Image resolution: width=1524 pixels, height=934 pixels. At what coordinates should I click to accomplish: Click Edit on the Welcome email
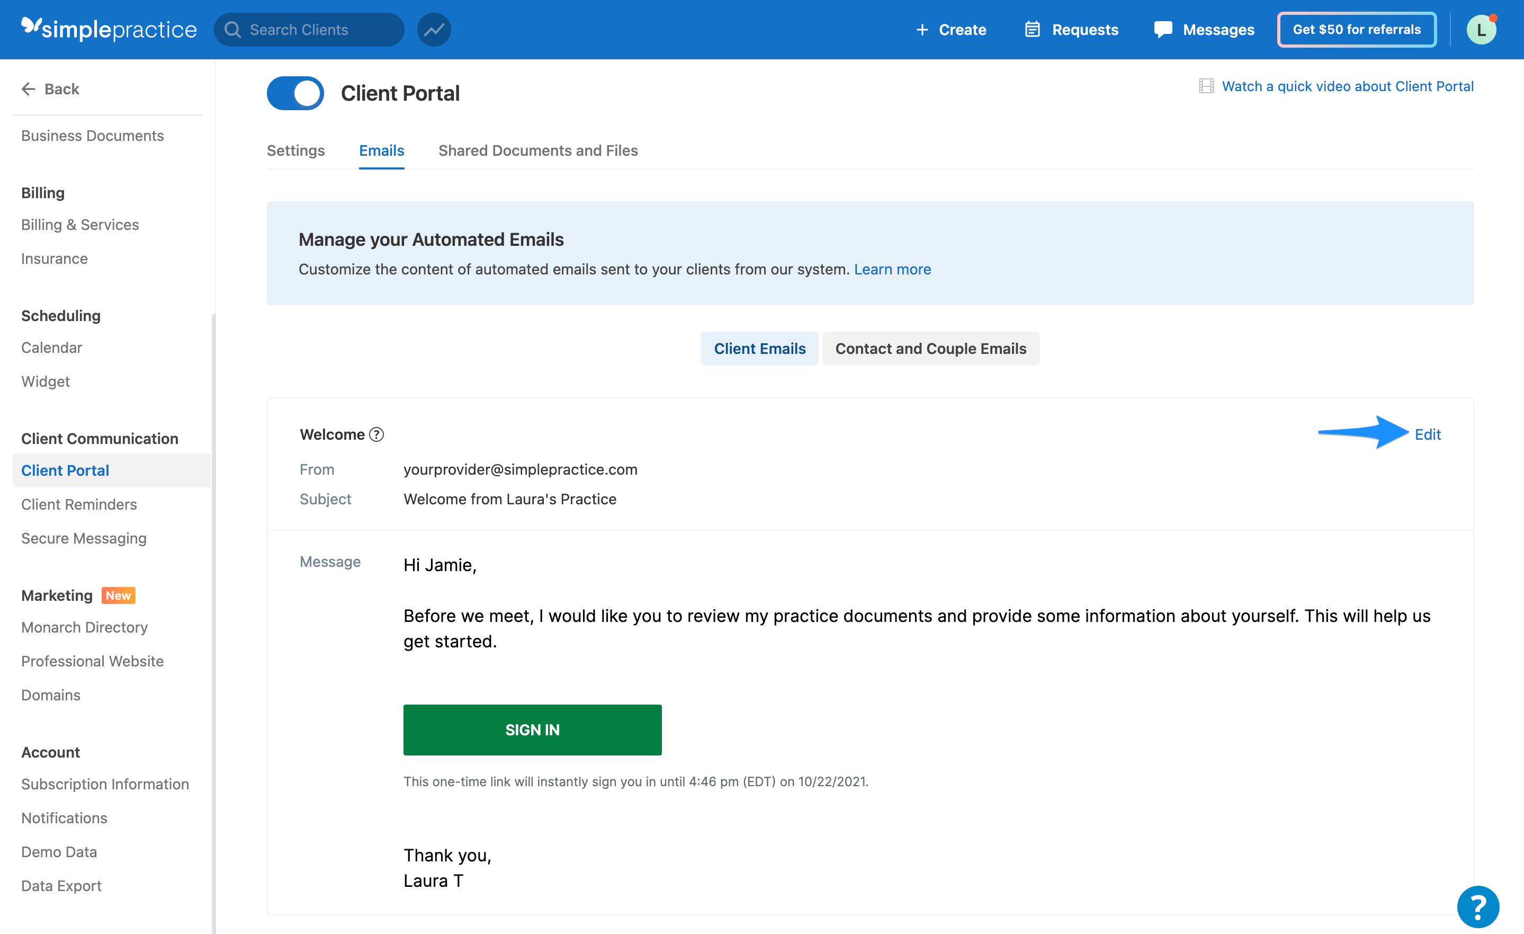1428,434
